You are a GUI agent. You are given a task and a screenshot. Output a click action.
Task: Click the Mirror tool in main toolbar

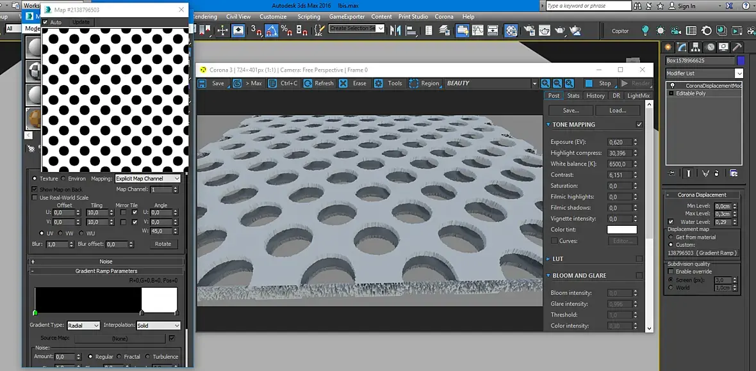395,30
